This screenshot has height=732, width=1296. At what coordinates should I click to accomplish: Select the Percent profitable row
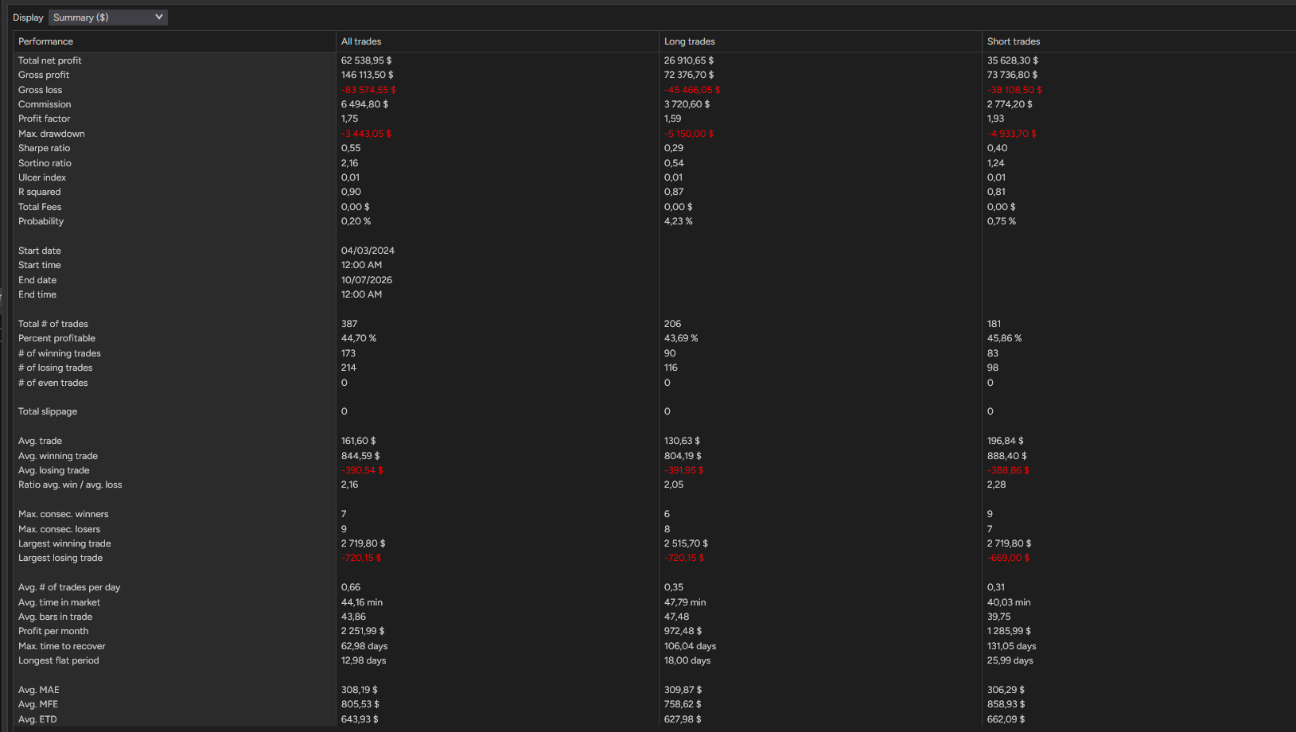click(x=654, y=338)
